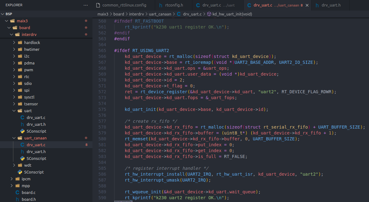Click UART2_BASE_ADDR on line 567
The image size is (369, 202).
[x=254, y=62]
